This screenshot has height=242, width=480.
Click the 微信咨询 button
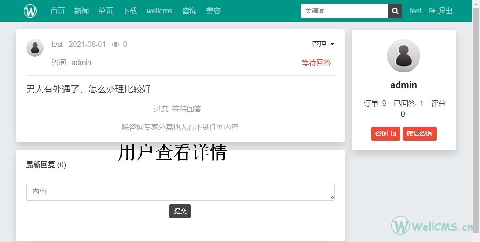pyautogui.click(x=419, y=133)
